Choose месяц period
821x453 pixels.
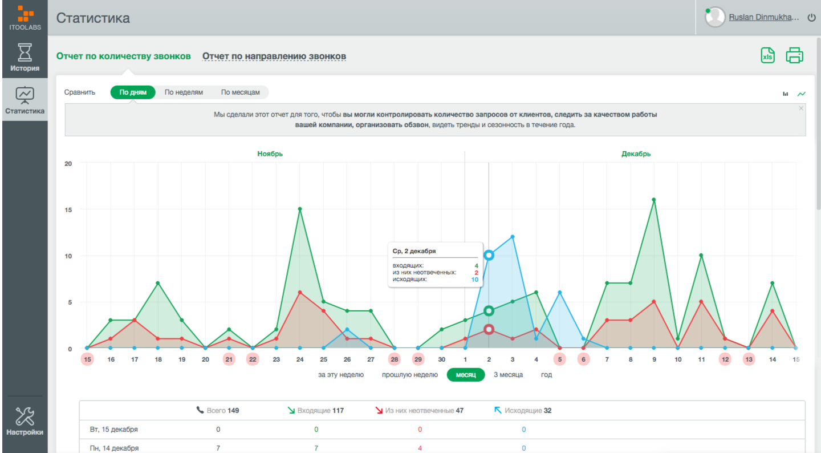pyautogui.click(x=466, y=375)
